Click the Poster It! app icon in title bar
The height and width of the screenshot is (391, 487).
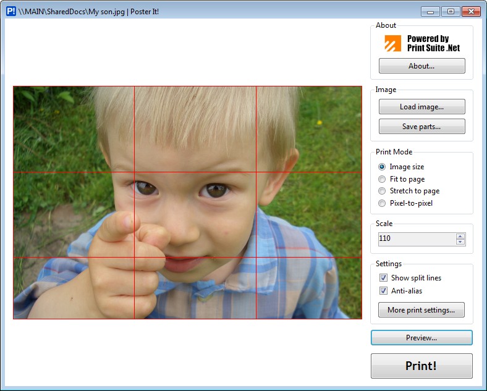pos(11,11)
